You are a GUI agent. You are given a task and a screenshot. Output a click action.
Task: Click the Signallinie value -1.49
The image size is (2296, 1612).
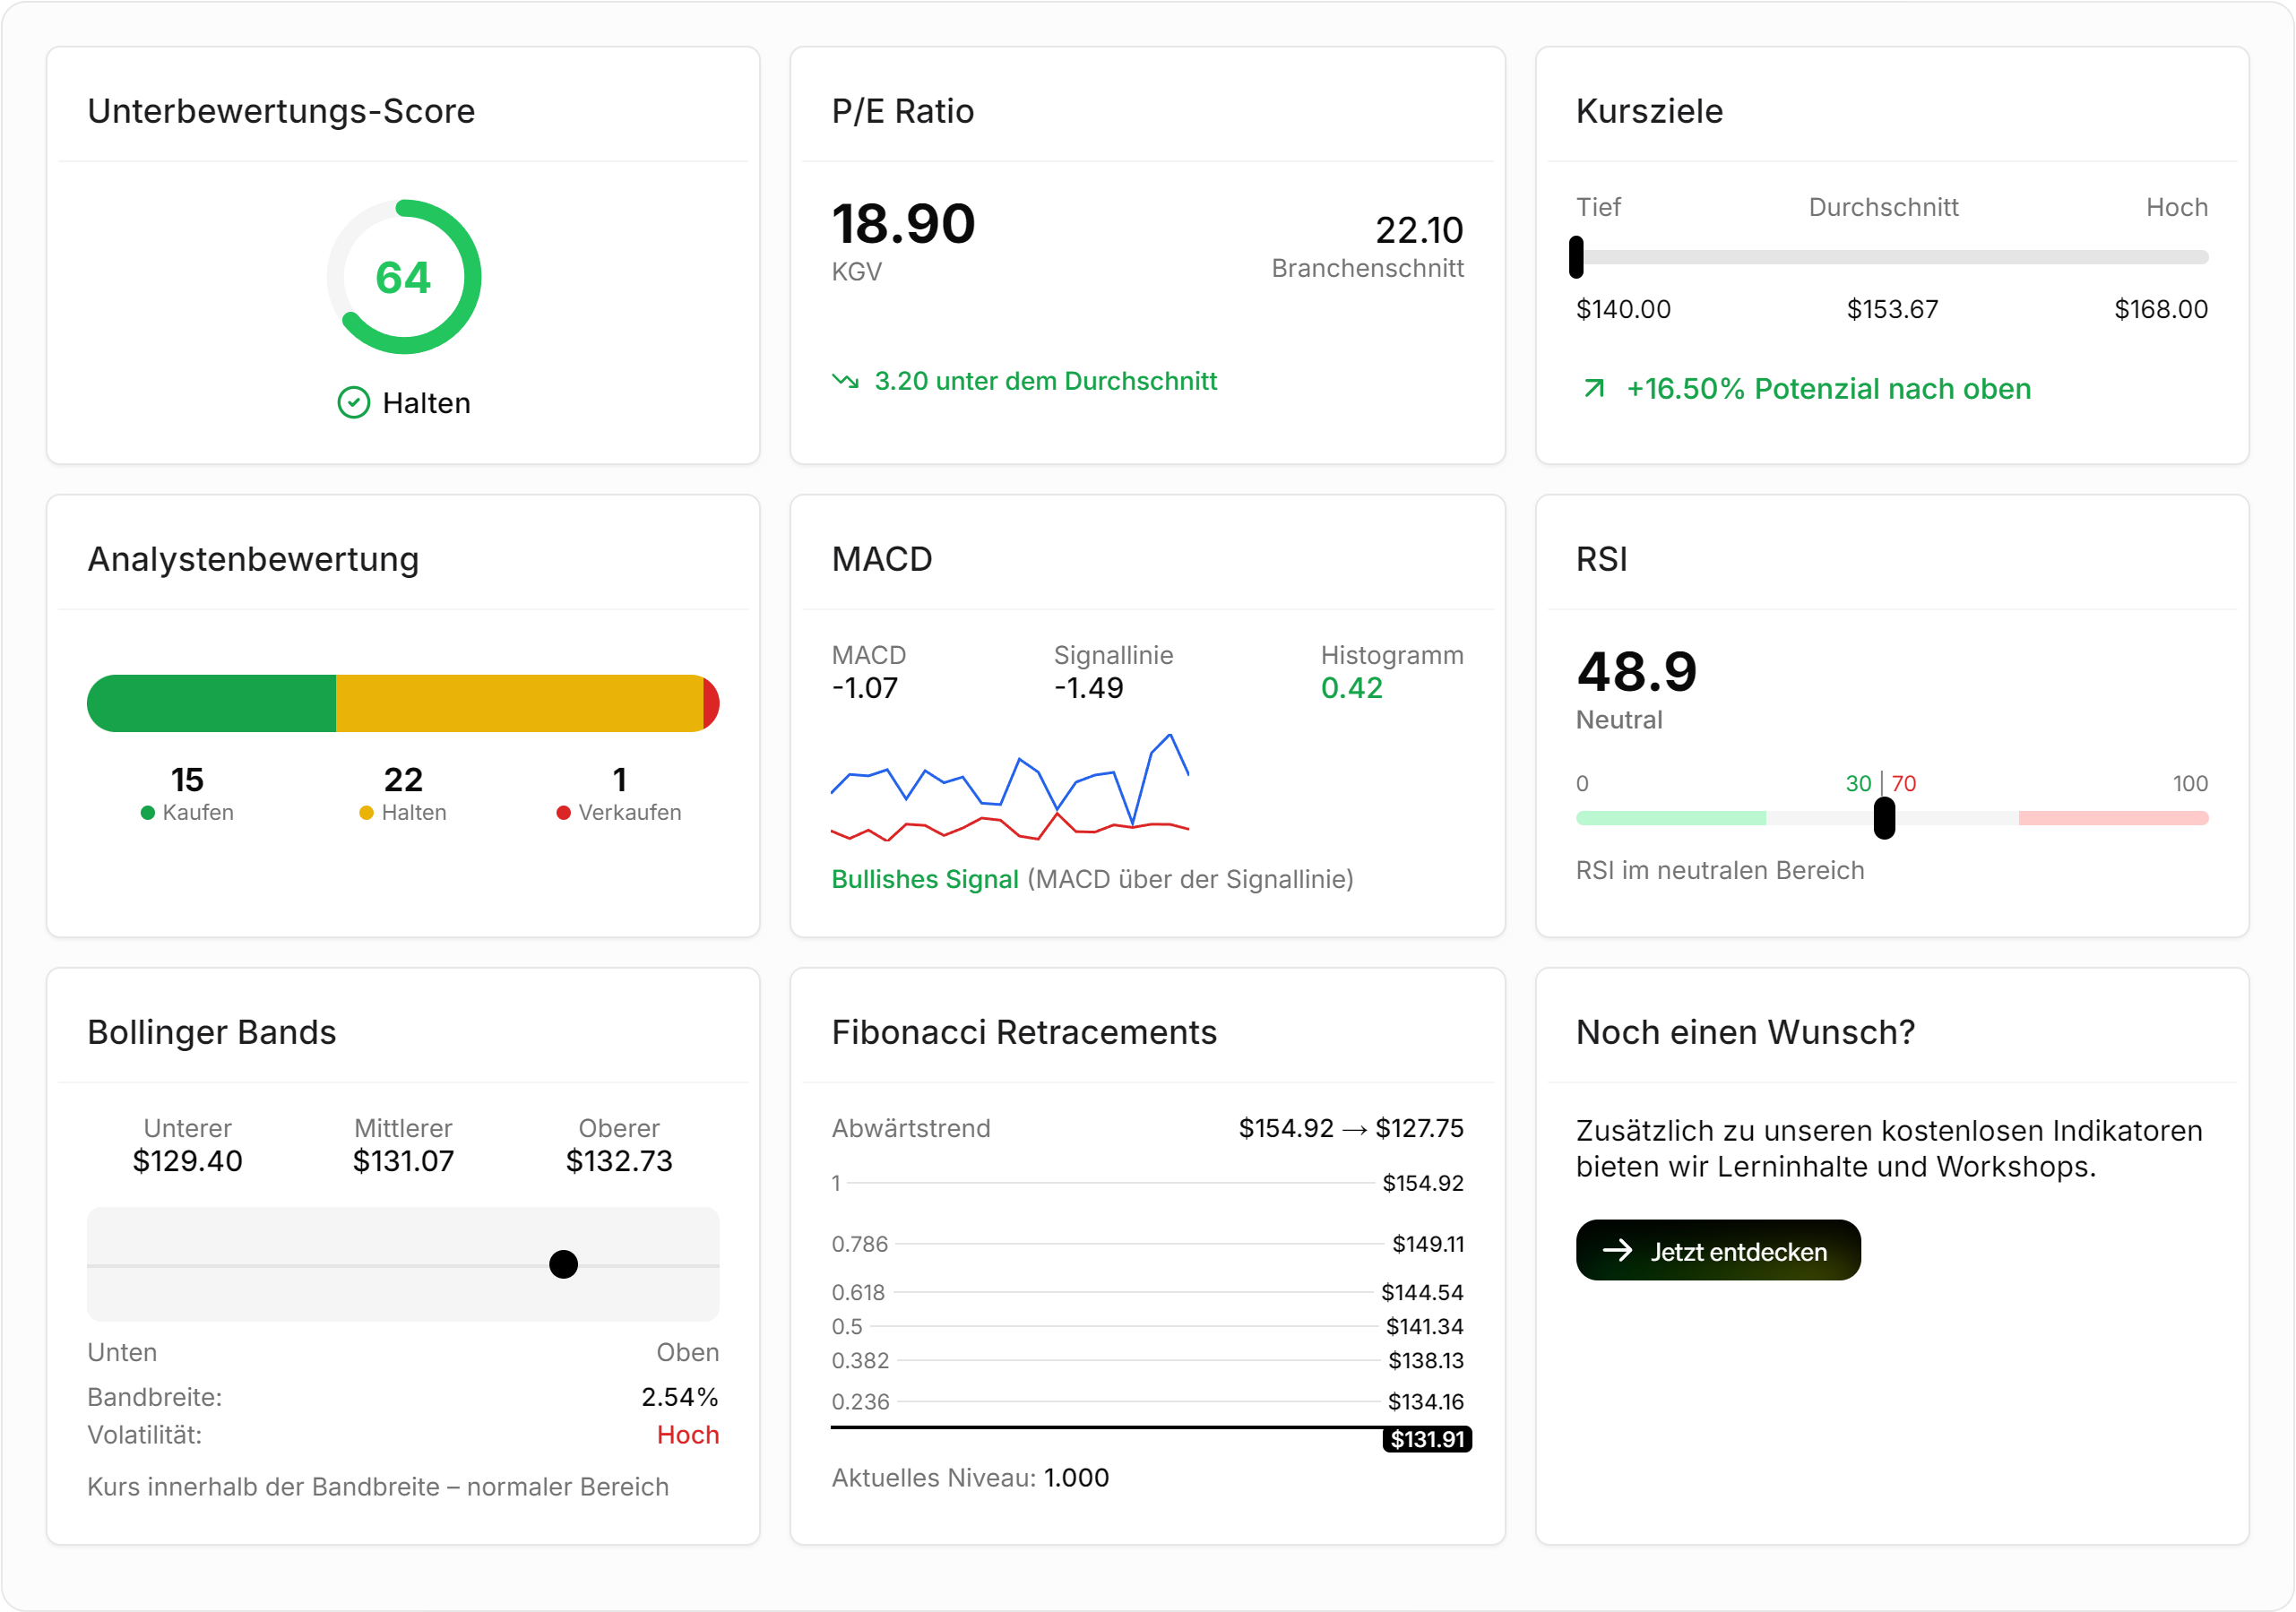pyautogui.click(x=1088, y=688)
